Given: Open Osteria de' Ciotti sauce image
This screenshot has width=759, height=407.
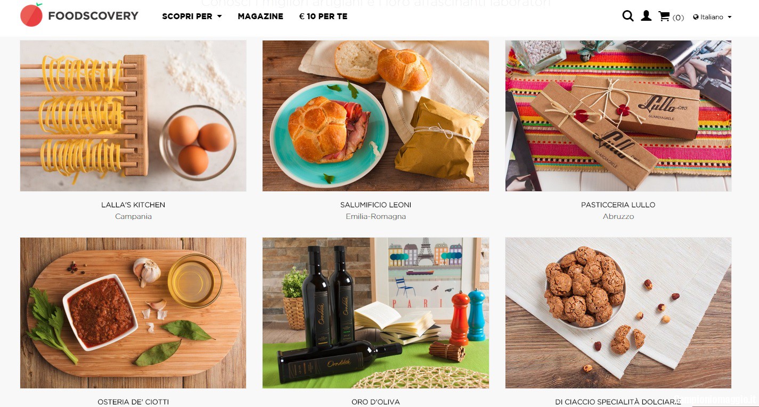Looking at the screenshot, I should click(133, 313).
